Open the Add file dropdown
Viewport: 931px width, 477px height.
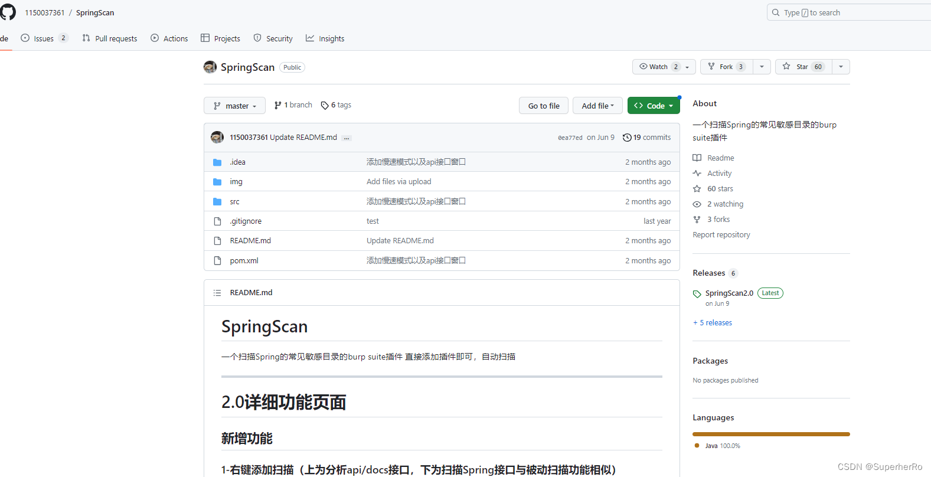pyautogui.click(x=597, y=106)
